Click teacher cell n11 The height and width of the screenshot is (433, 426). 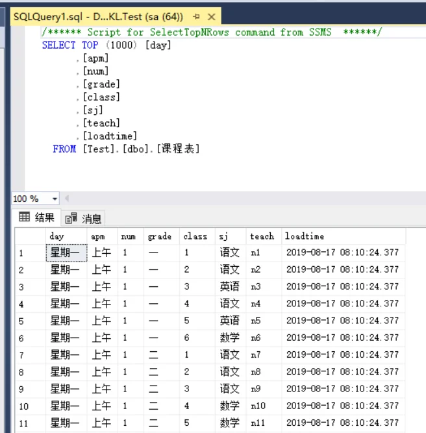pyautogui.click(x=264, y=423)
